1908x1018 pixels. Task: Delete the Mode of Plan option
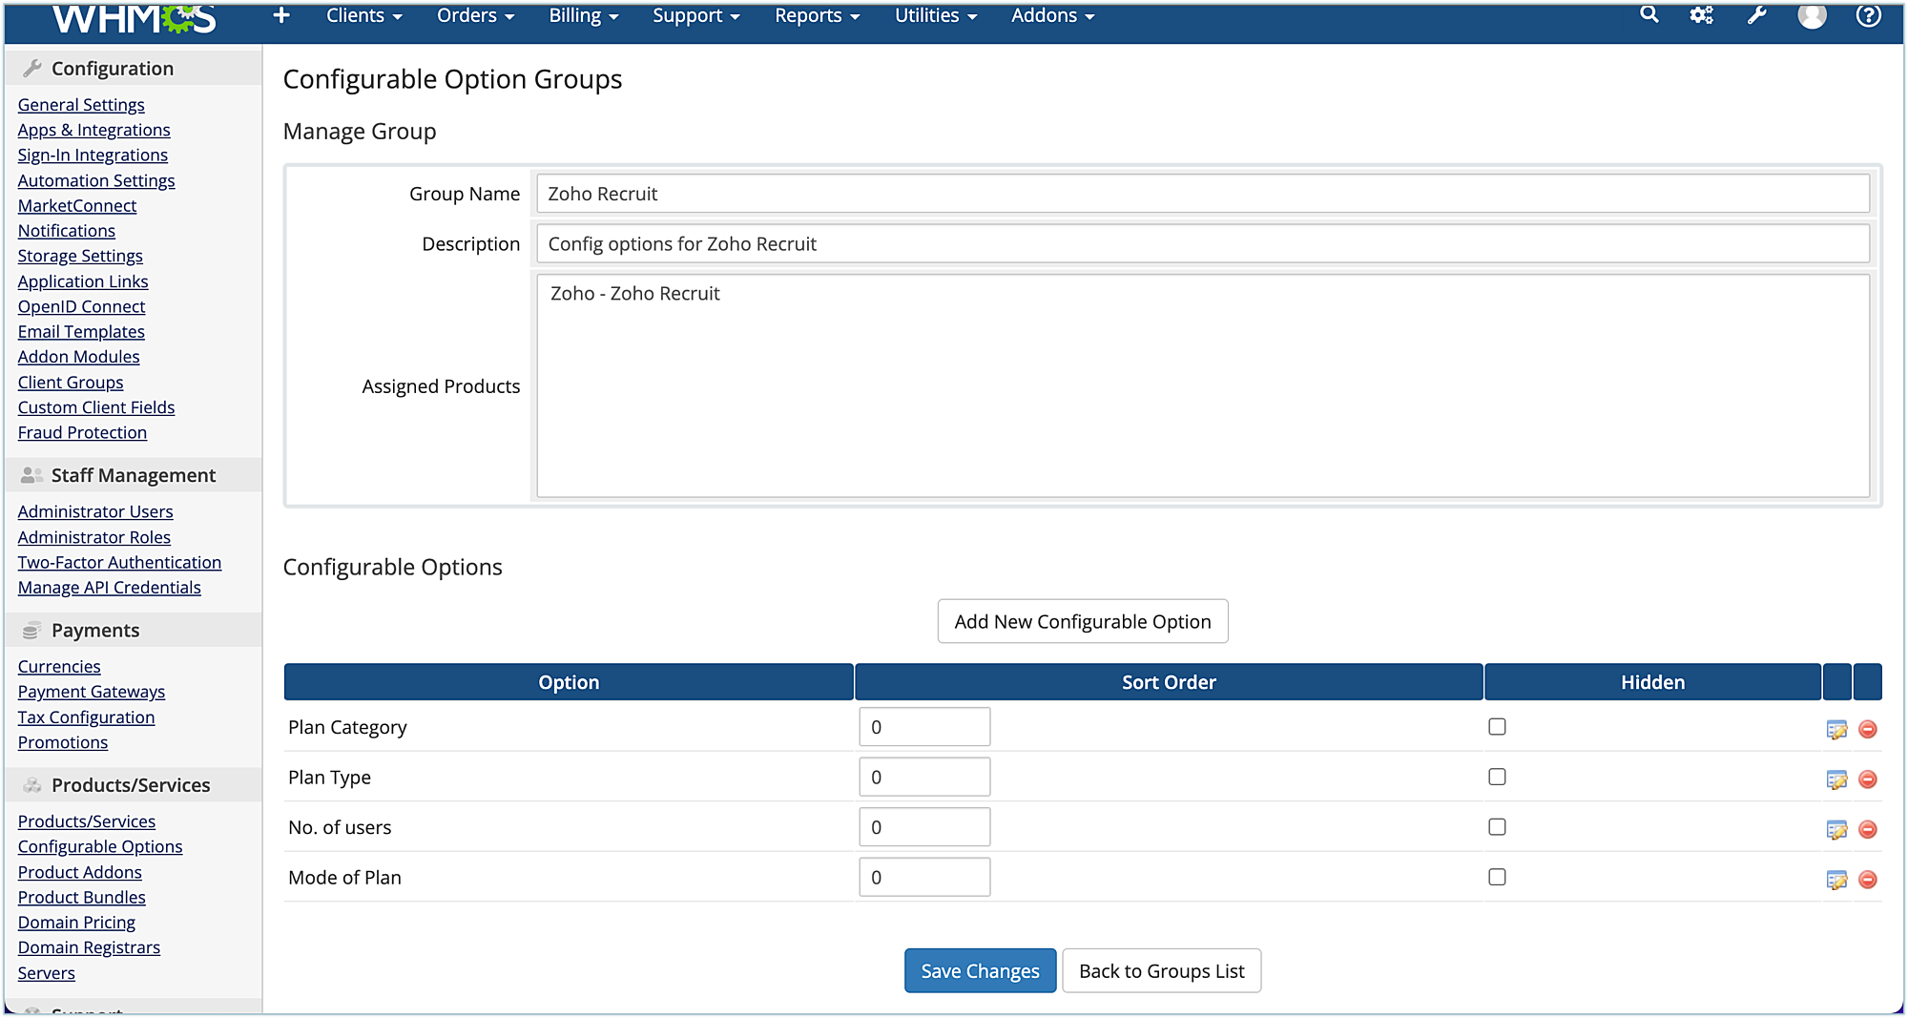1868,880
